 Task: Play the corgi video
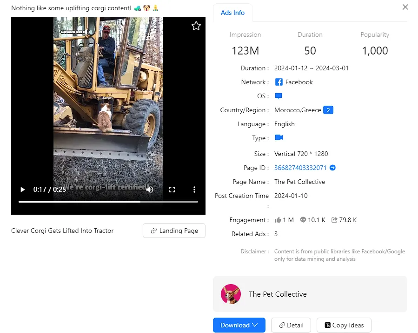pyautogui.click(x=22, y=190)
